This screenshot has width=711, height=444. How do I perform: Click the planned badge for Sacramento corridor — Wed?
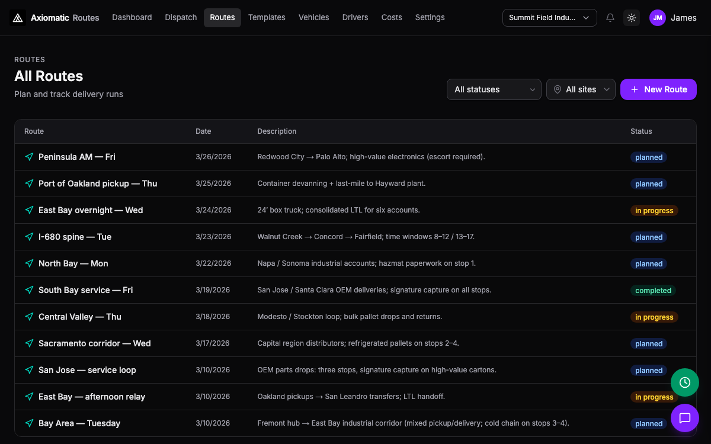pyautogui.click(x=649, y=344)
